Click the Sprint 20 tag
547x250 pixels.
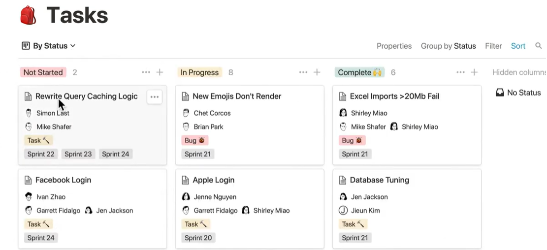(198, 238)
